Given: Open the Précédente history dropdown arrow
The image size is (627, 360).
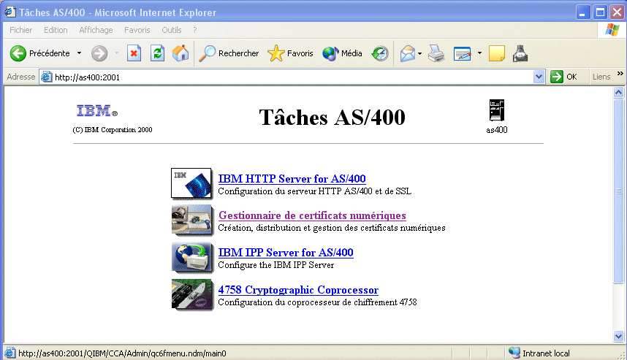Looking at the screenshot, I should tap(79, 53).
